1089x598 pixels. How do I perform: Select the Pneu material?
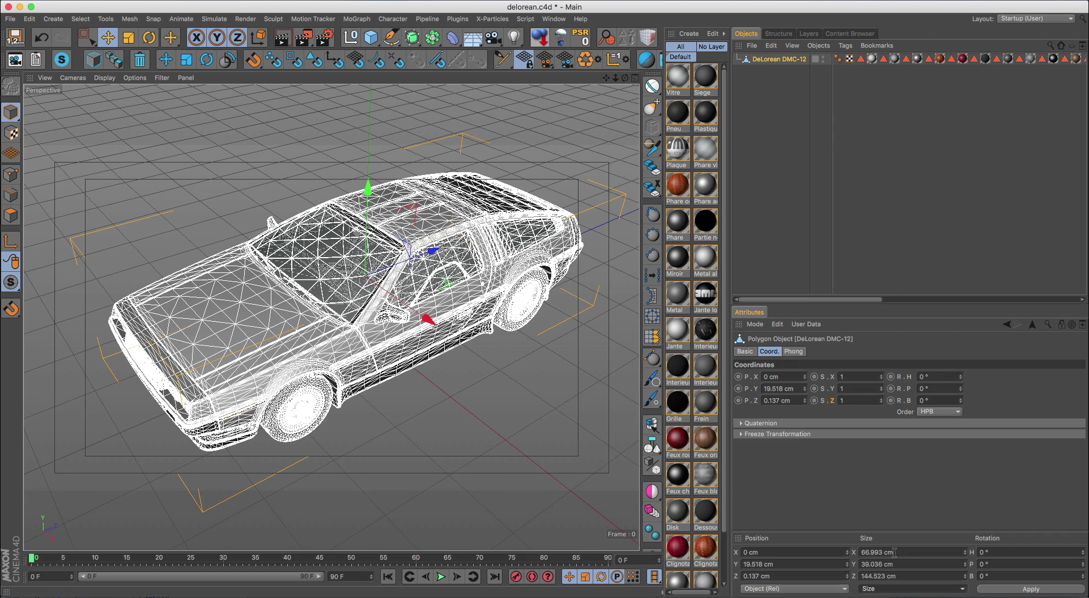pyautogui.click(x=678, y=112)
